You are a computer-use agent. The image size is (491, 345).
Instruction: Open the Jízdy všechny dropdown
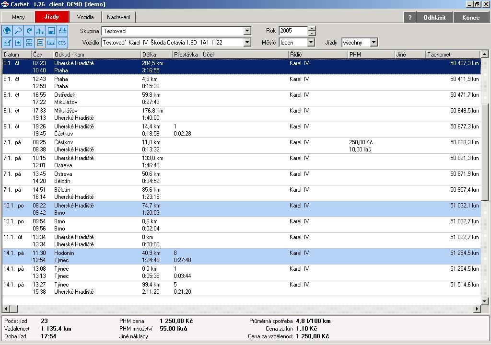[374, 42]
